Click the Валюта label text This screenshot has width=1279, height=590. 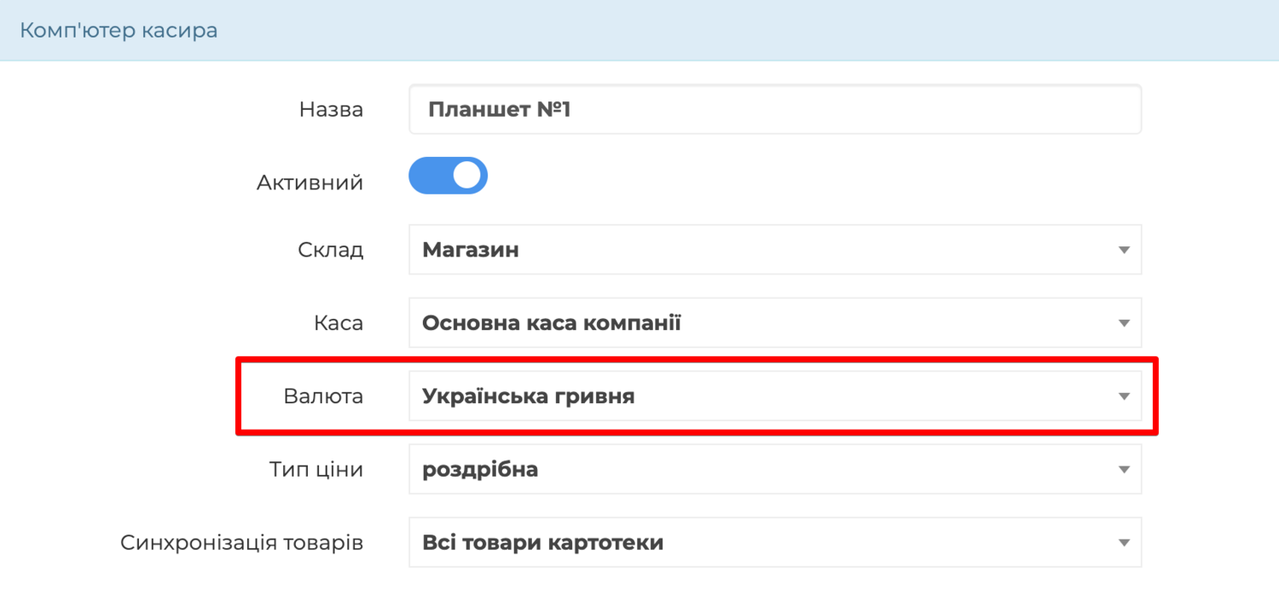pos(323,396)
